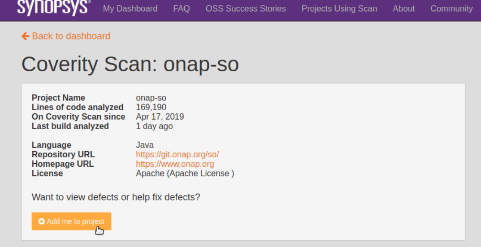Open the www.onap.org homepage link
481x247 pixels.
click(175, 164)
